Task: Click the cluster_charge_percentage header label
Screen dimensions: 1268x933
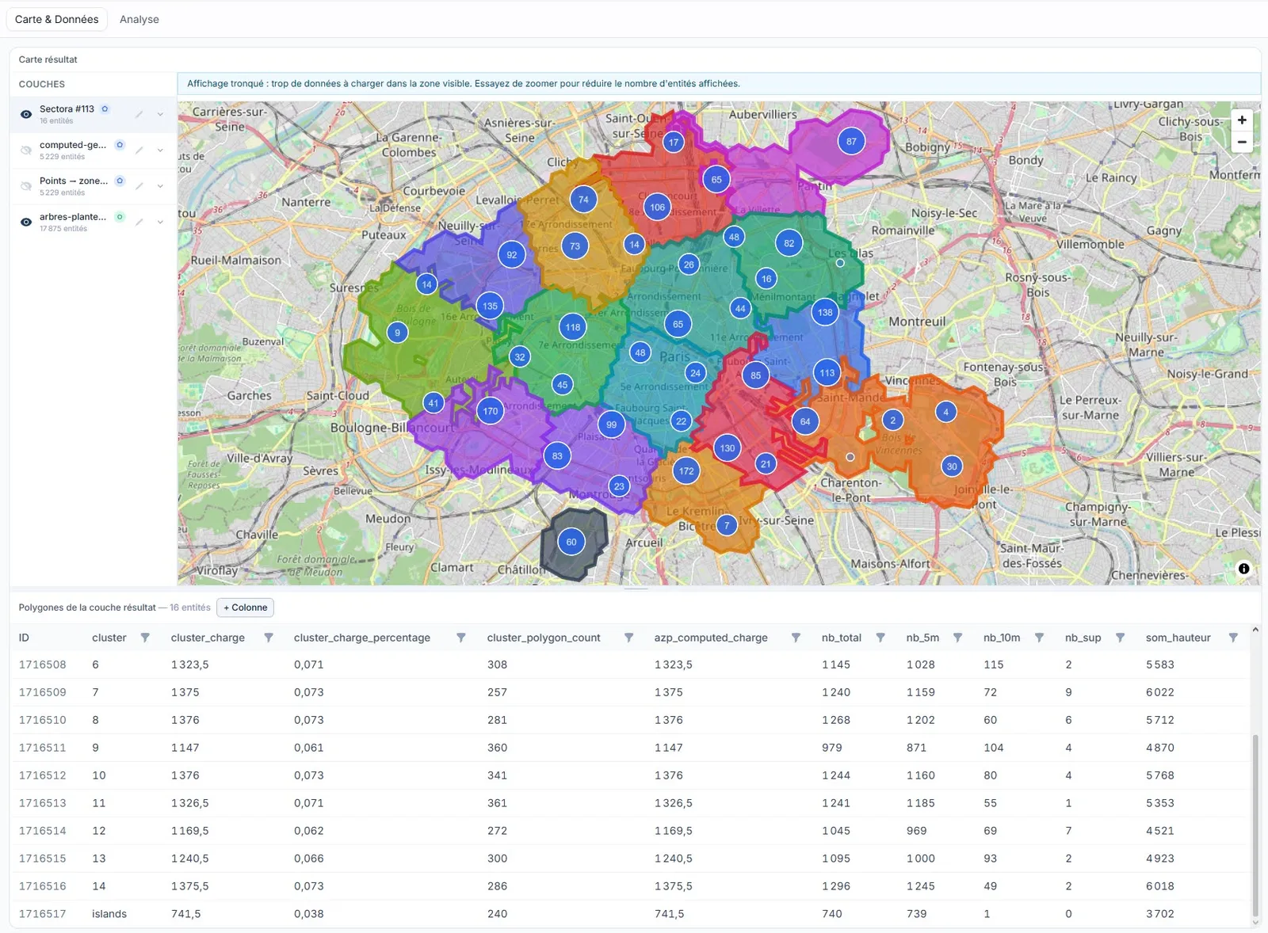Action: pos(362,638)
